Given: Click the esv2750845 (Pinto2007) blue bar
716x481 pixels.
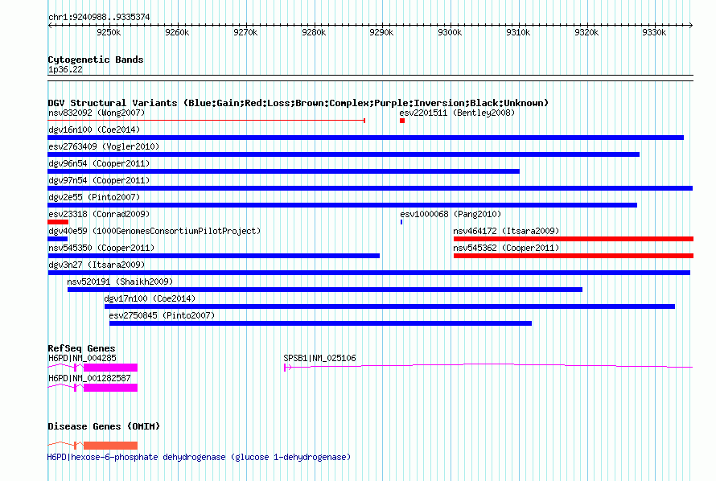Looking at the screenshot, I should (x=320, y=323).
